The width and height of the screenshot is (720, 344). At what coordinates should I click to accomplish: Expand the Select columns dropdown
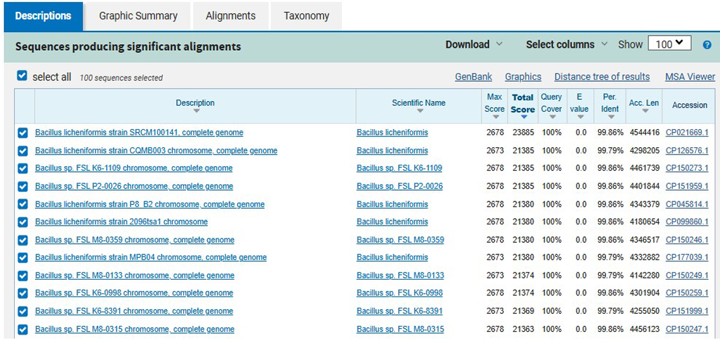pos(566,45)
